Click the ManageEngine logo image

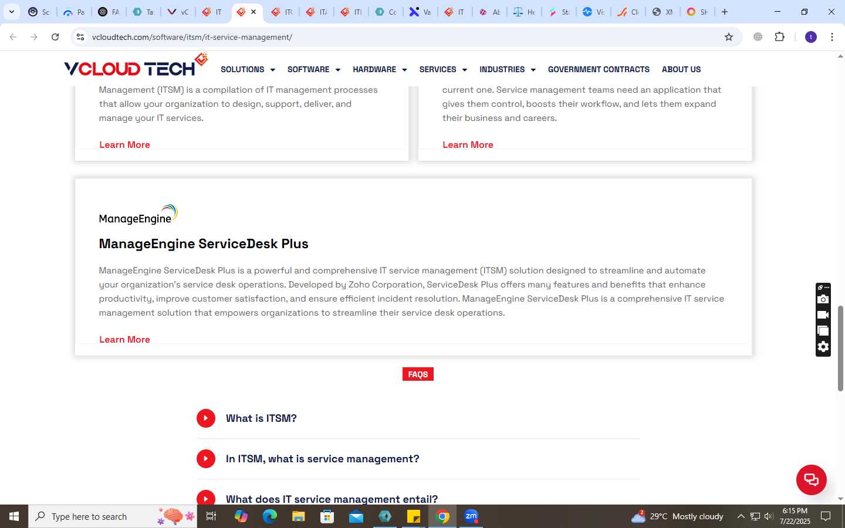coord(138,215)
